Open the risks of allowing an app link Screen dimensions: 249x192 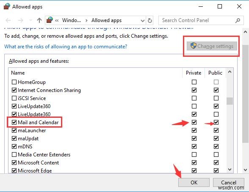(x=66, y=47)
